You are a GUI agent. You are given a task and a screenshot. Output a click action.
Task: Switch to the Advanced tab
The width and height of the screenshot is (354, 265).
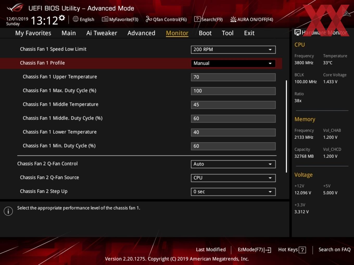pyautogui.click(x=141, y=33)
